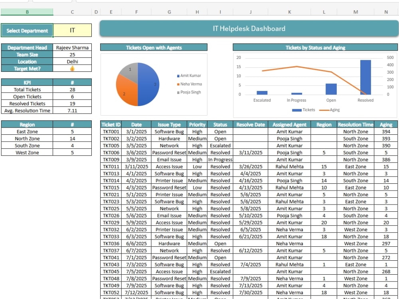This screenshot has height=299, width=399.
Task: Click the Amit Kumar legend entry
Action: click(x=189, y=76)
